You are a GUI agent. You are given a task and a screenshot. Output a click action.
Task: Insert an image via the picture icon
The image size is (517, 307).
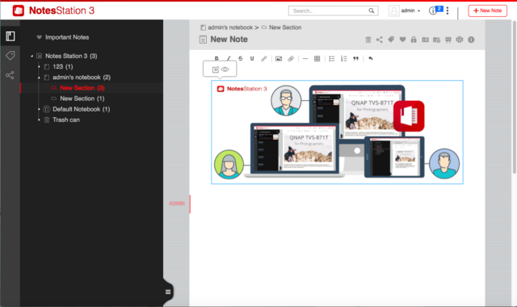click(x=279, y=59)
